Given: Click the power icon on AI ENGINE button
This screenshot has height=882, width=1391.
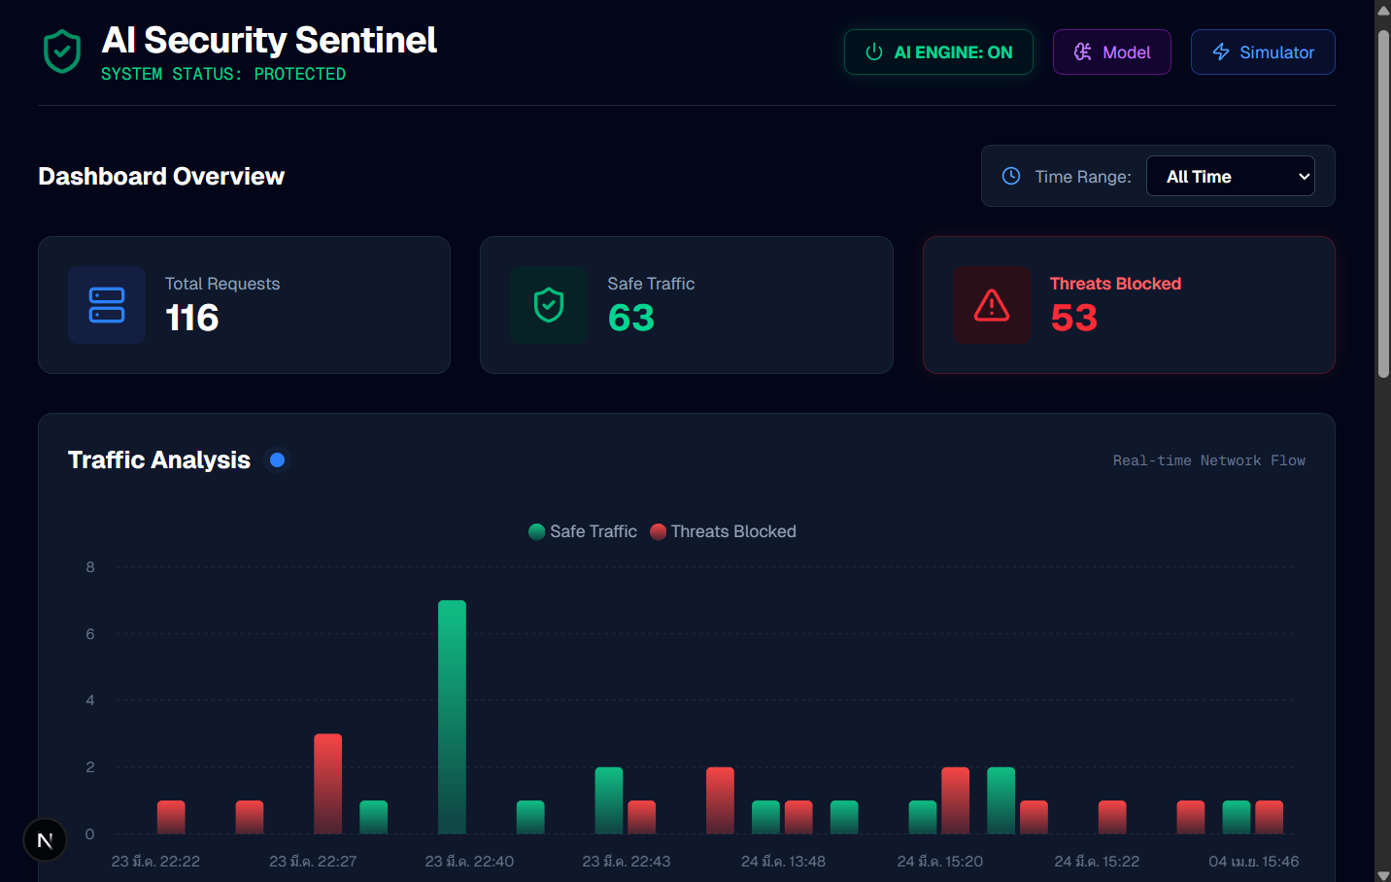Looking at the screenshot, I should click(x=872, y=52).
